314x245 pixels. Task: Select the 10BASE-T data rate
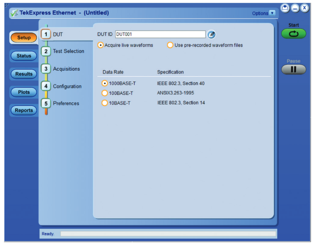coord(105,103)
